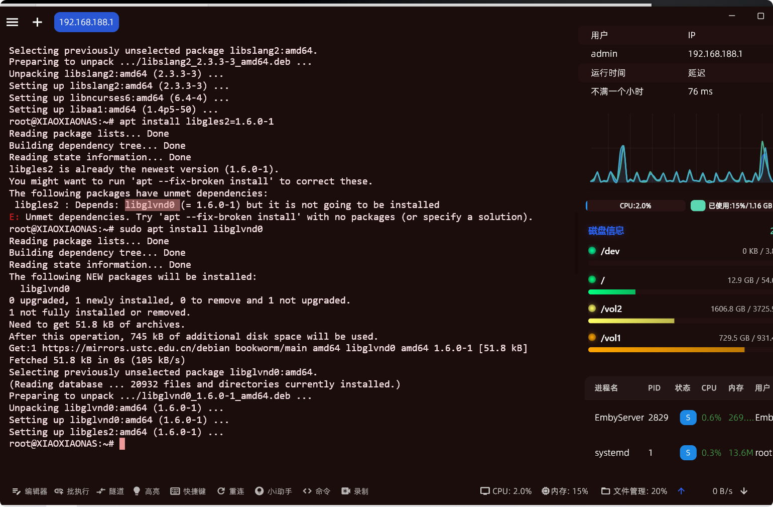Open the 快捷键 shortcut keys panel
773x507 pixels.
tap(188, 491)
